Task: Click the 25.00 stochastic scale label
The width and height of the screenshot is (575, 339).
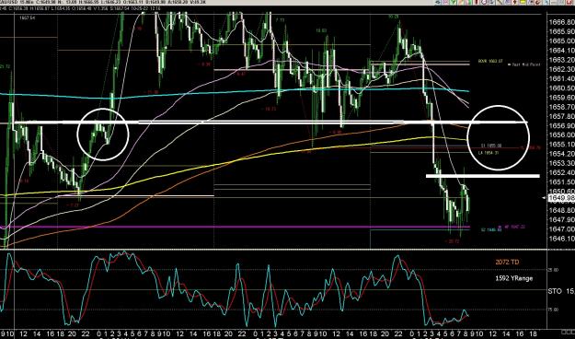Action: pyautogui.click(x=553, y=270)
